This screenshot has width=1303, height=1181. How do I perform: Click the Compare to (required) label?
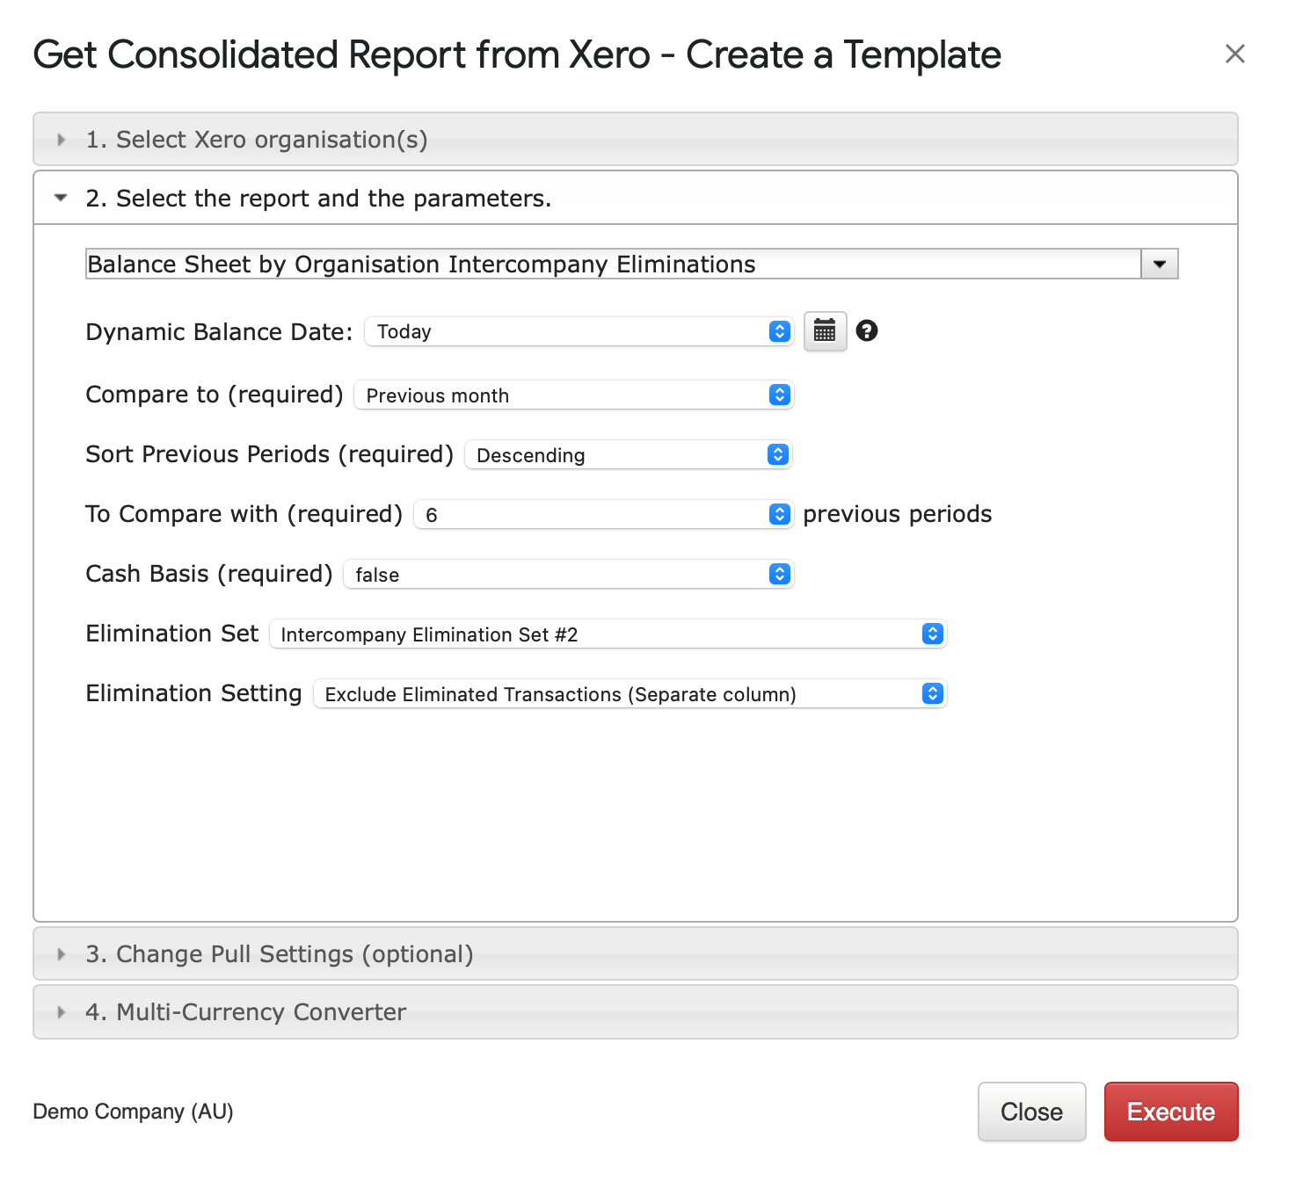215,395
